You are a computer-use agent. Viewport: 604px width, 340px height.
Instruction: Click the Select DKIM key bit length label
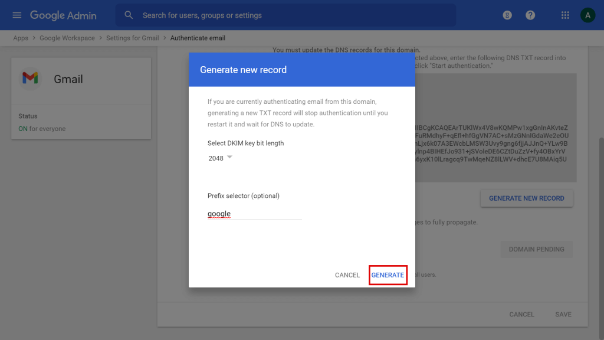[x=245, y=143]
